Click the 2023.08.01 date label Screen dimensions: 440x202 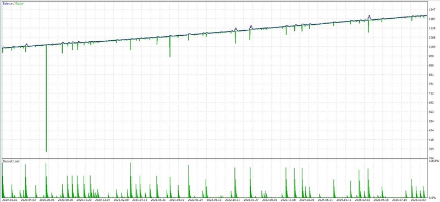[x=269, y=200]
